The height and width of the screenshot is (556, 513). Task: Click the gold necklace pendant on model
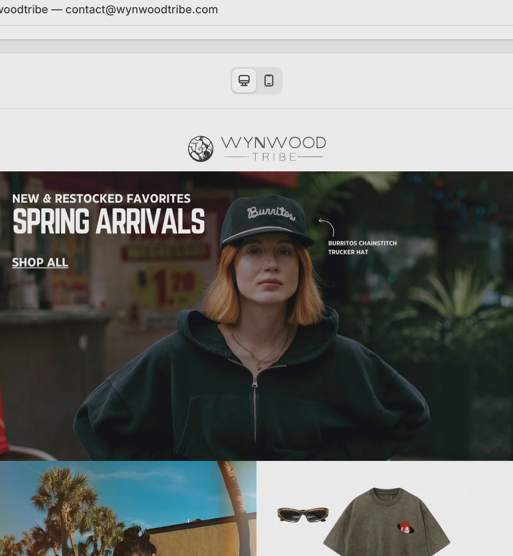(x=259, y=365)
